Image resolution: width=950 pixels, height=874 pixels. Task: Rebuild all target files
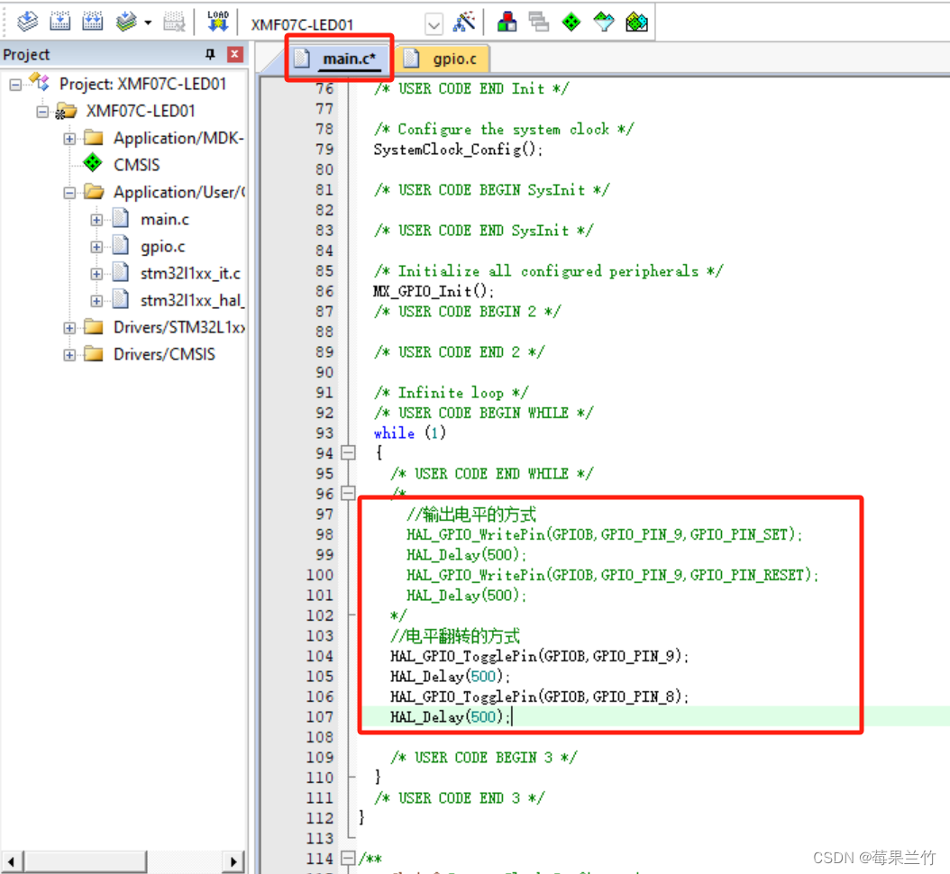pyautogui.click(x=93, y=20)
